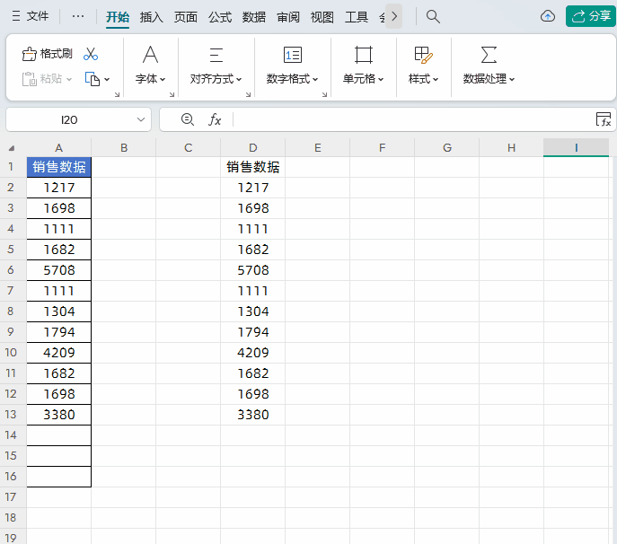Select cell D1 with 销售数据

253,167
